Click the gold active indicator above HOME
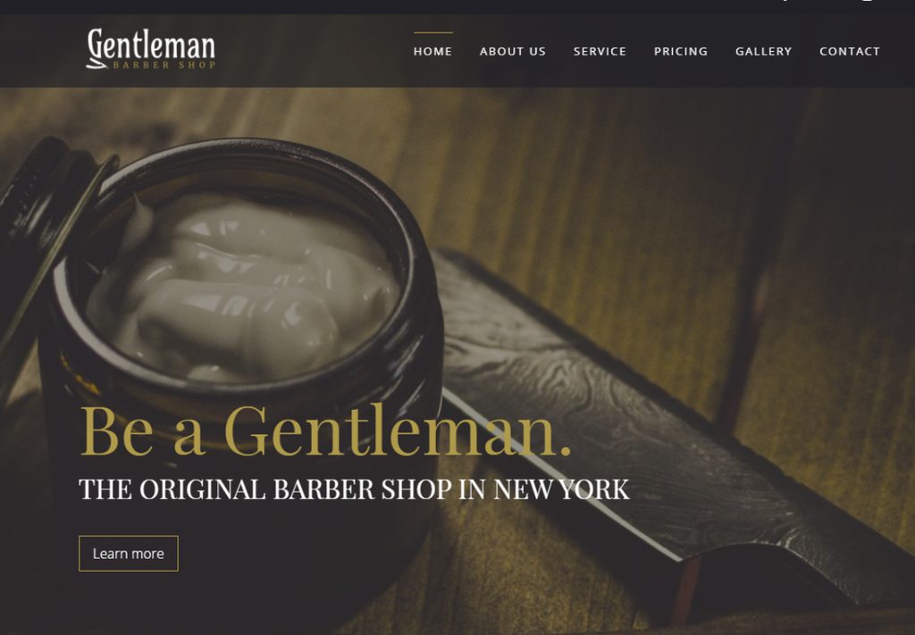The width and height of the screenshot is (915, 635). pos(433,32)
